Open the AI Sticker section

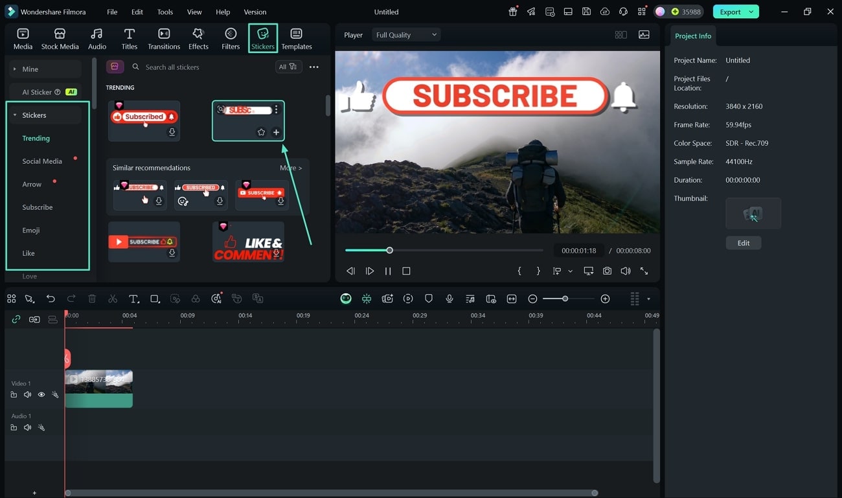tap(44, 92)
